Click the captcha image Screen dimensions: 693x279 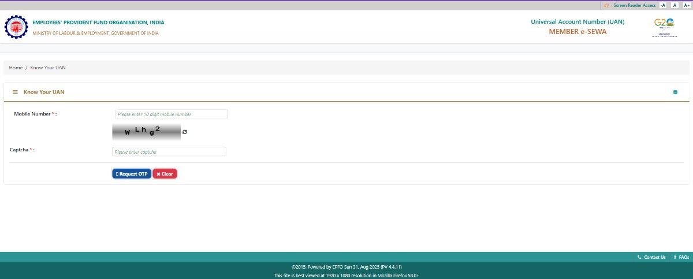click(x=146, y=132)
